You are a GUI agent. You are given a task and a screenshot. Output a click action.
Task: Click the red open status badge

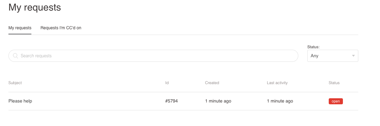click(x=336, y=101)
